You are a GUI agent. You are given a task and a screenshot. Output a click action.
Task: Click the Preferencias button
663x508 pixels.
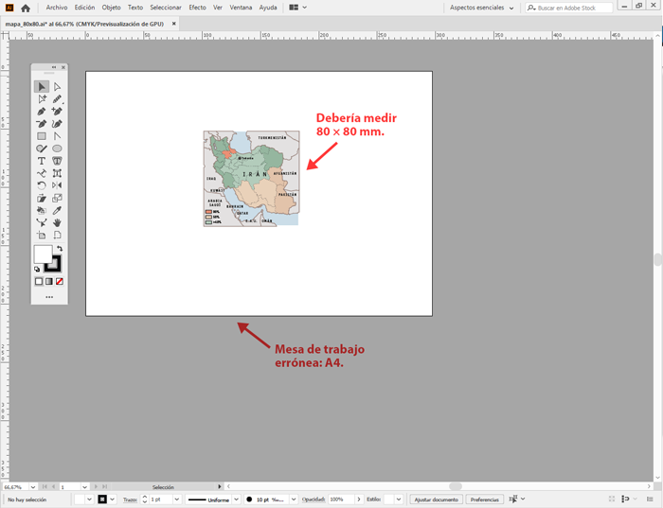[484, 499]
